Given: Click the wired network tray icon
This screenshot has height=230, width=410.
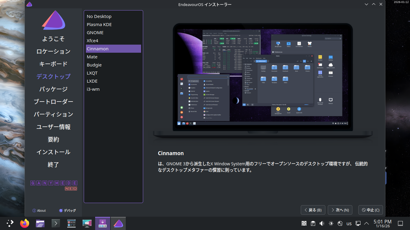Looking at the screenshot, I should click(358, 223).
